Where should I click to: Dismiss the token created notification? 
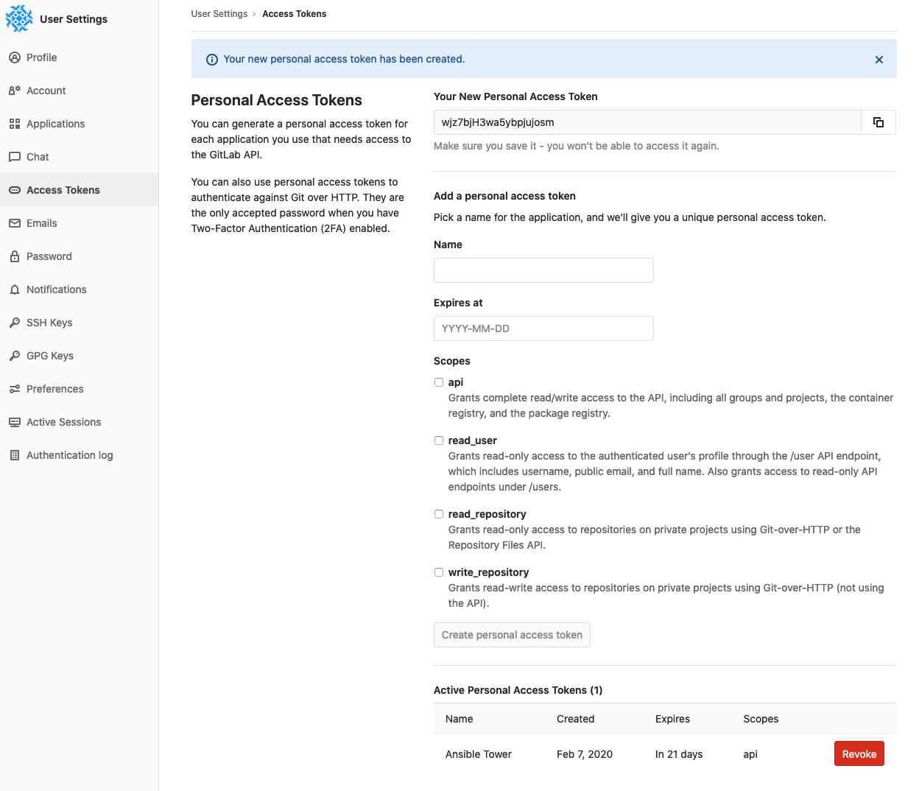point(878,60)
